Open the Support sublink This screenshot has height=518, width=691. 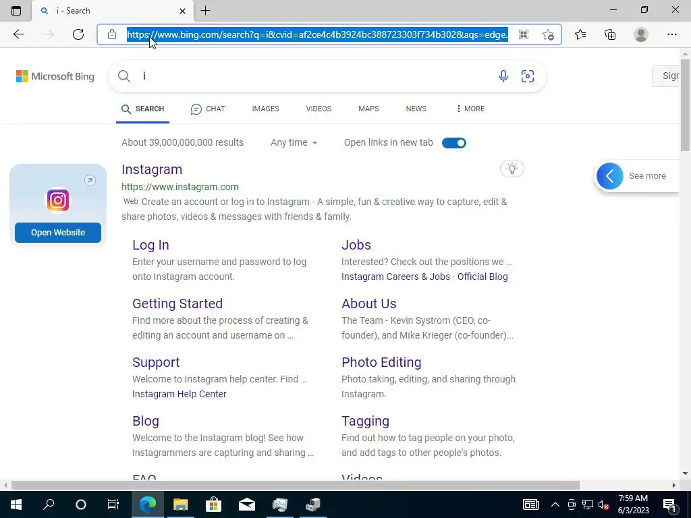click(x=156, y=362)
